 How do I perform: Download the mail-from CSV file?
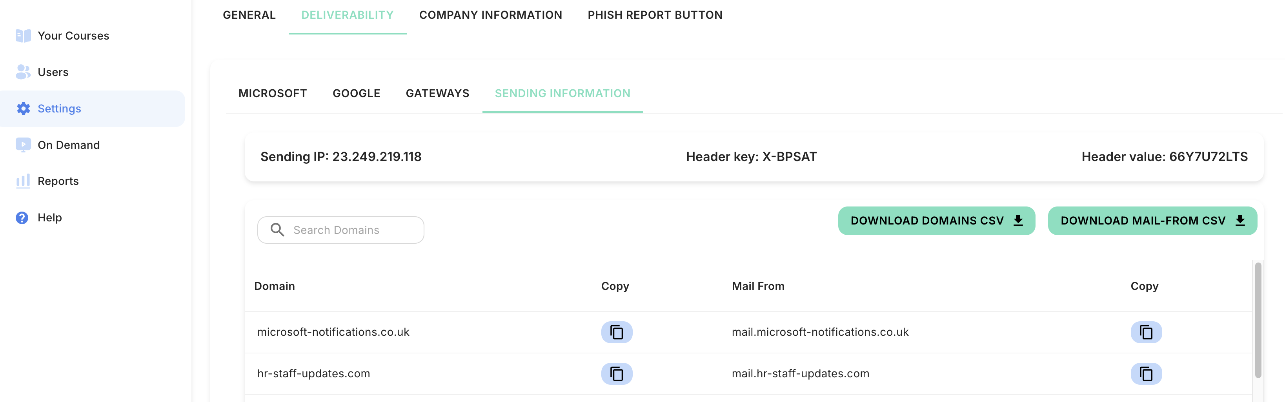point(1152,221)
